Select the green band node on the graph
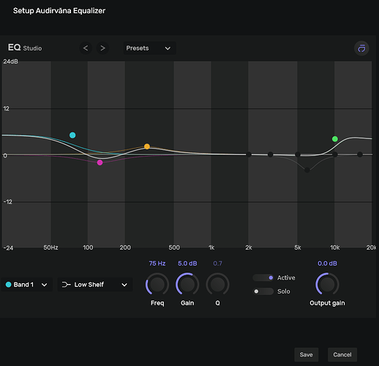 (x=335, y=139)
